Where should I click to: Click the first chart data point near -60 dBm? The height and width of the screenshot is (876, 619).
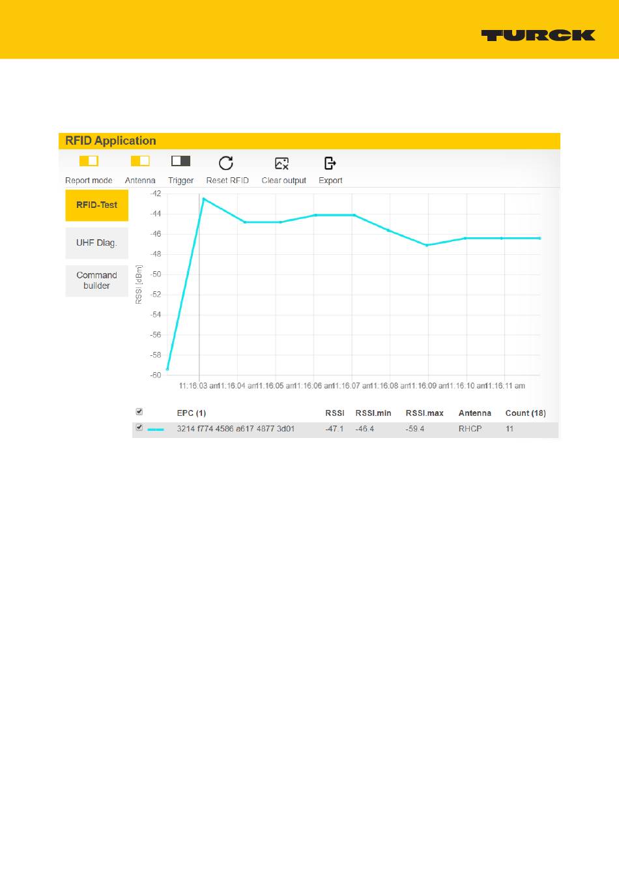(x=167, y=370)
